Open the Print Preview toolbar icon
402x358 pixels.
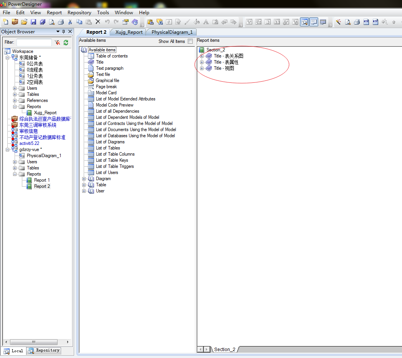pos(52,22)
